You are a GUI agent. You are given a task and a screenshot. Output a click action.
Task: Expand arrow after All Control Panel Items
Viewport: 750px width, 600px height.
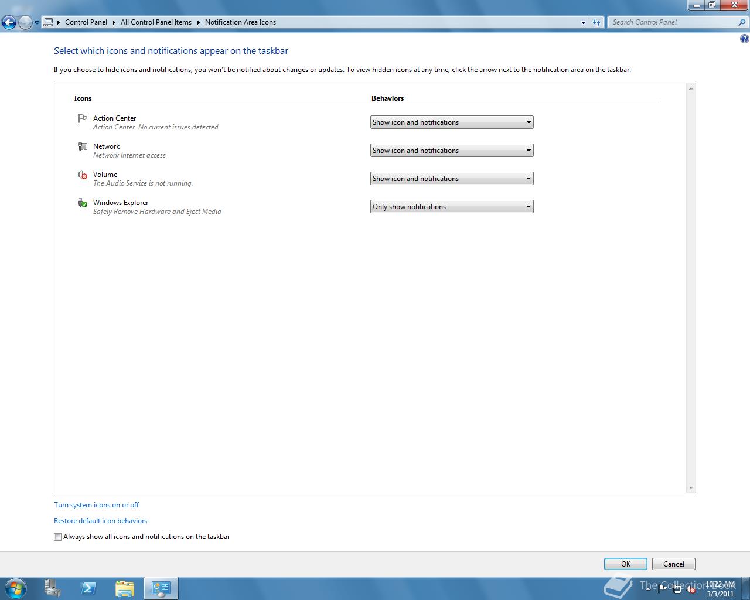click(x=199, y=22)
